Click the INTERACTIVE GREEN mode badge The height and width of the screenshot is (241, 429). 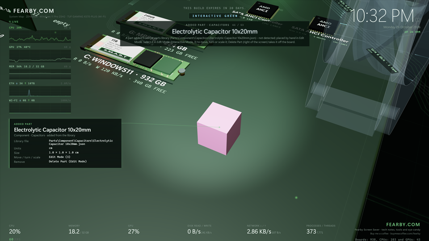215,16
